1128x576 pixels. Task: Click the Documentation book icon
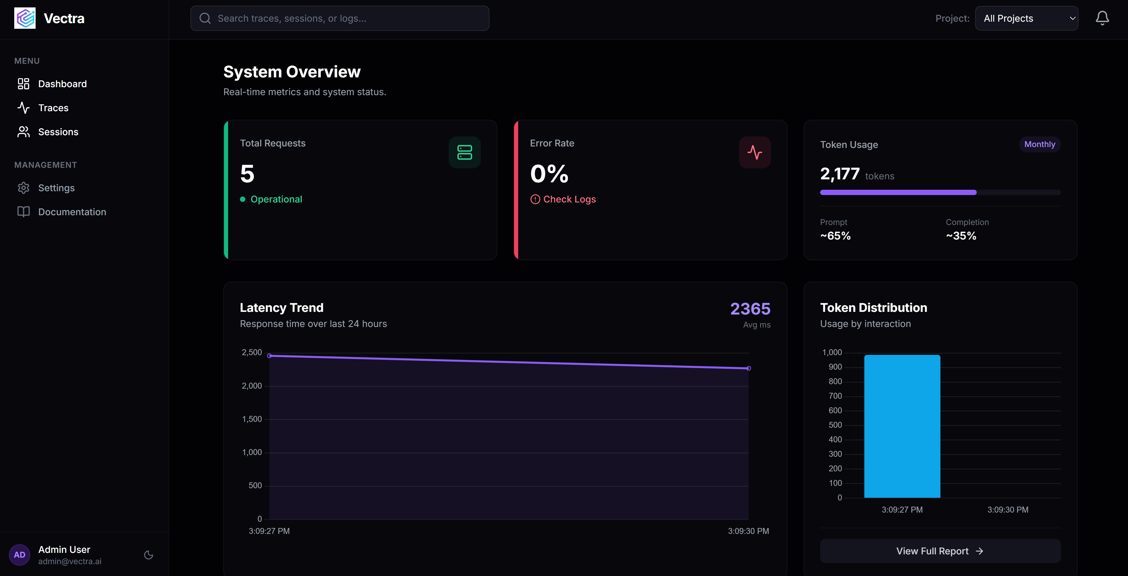(x=24, y=212)
